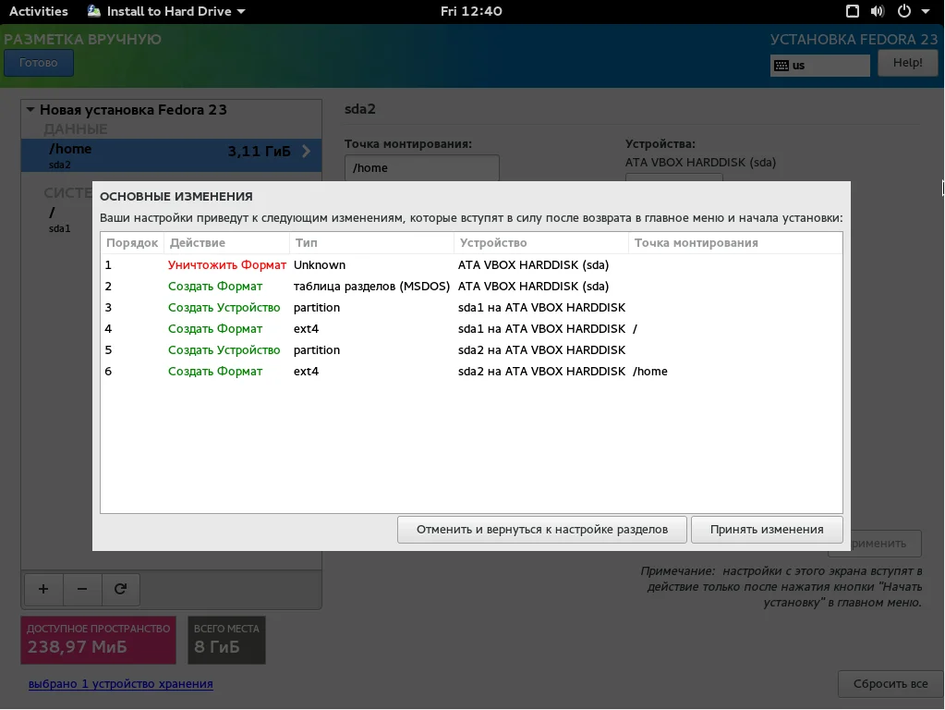Click the "ATA VBOX HARDDISK (sda)" devices text

[700, 163]
